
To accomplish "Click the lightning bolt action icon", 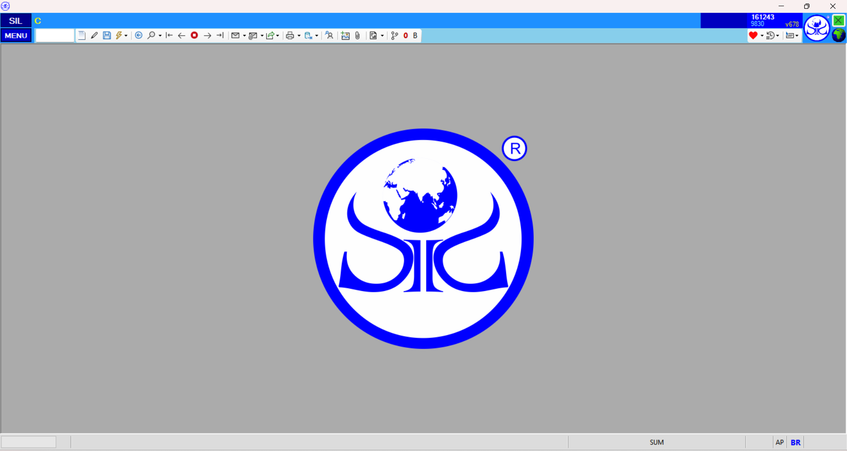I will tap(119, 36).
